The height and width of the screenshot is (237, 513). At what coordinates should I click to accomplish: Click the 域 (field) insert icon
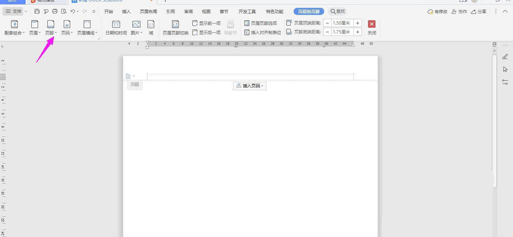click(x=151, y=27)
